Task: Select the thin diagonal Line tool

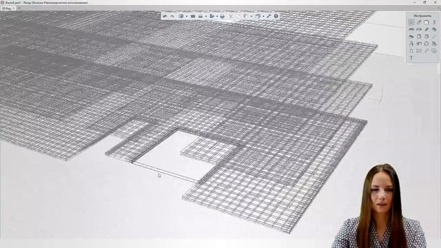Action: (x=434, y=37)
